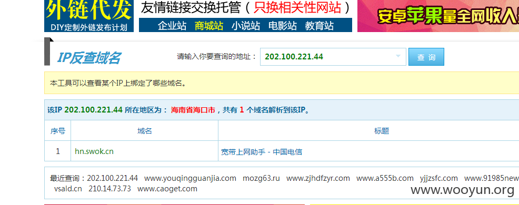Click the 序号 column header

pyautogui.click(x=57, y=131)
